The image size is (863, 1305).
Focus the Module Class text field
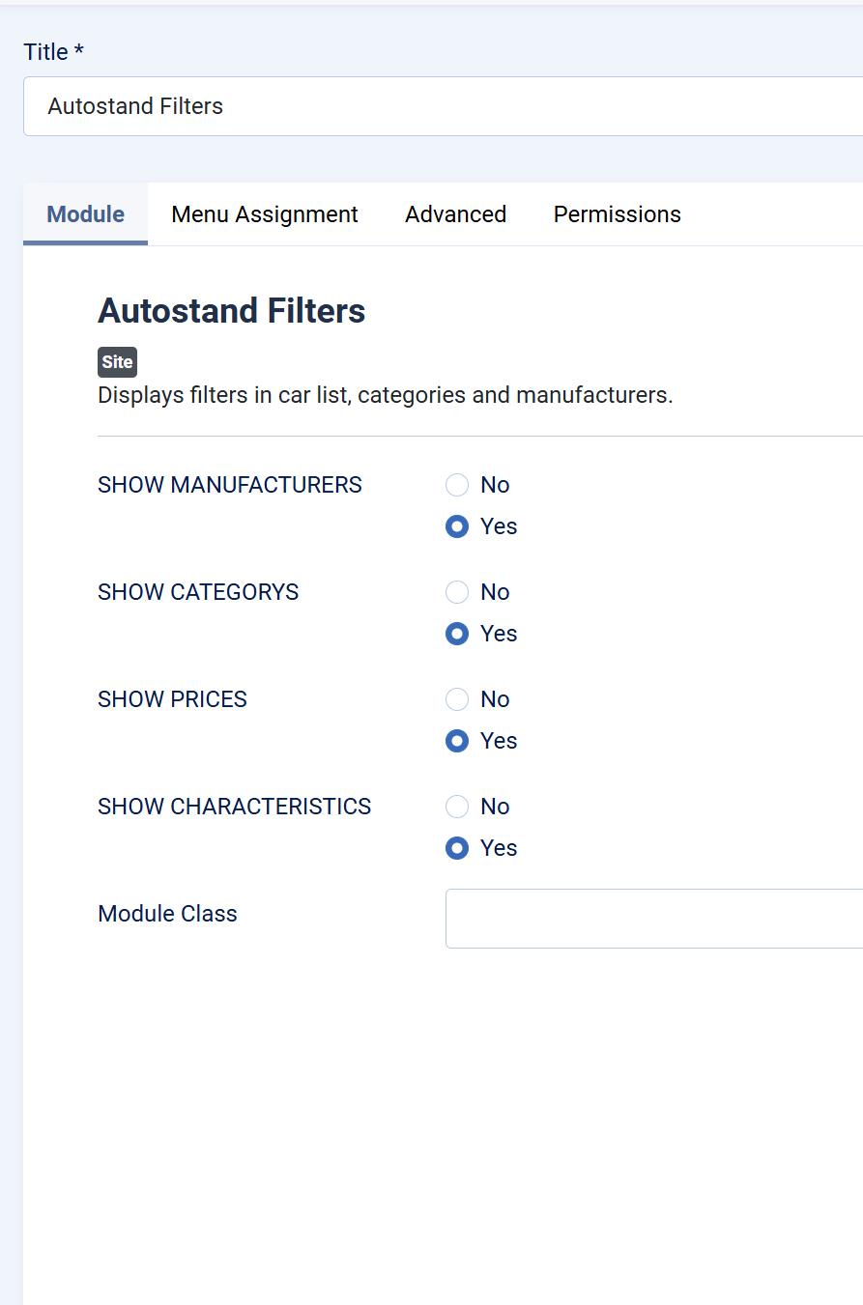(x=654, y=919)
